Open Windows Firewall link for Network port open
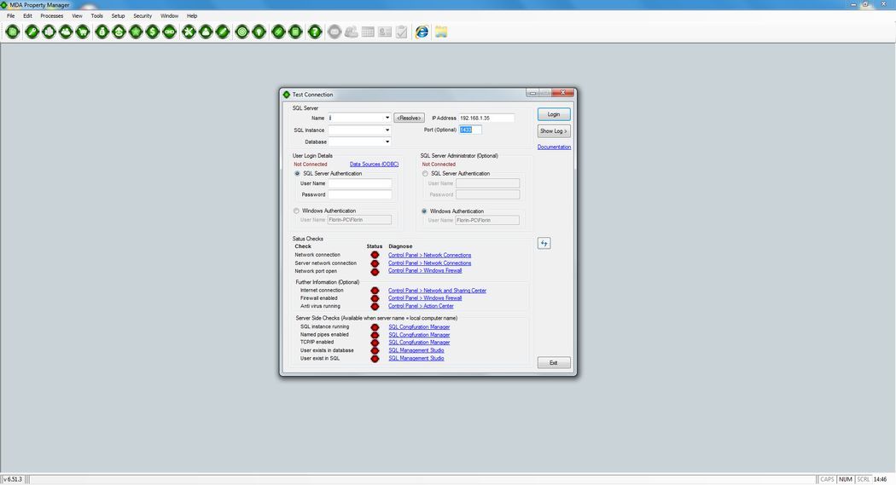The height and width of the screenshot is (485, 896). click(425, 270)
